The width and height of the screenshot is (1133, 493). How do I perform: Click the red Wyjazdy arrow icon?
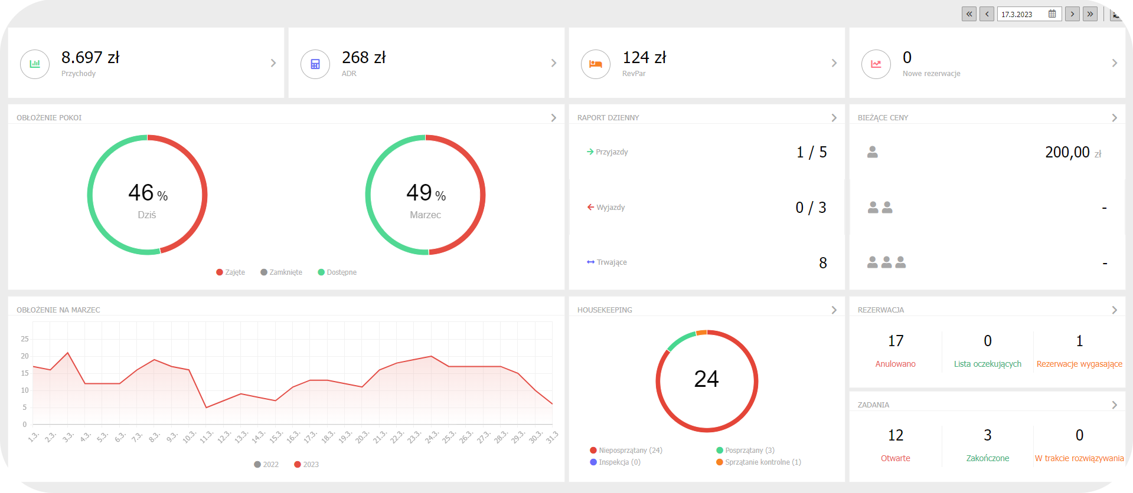[x=590, y=207]
